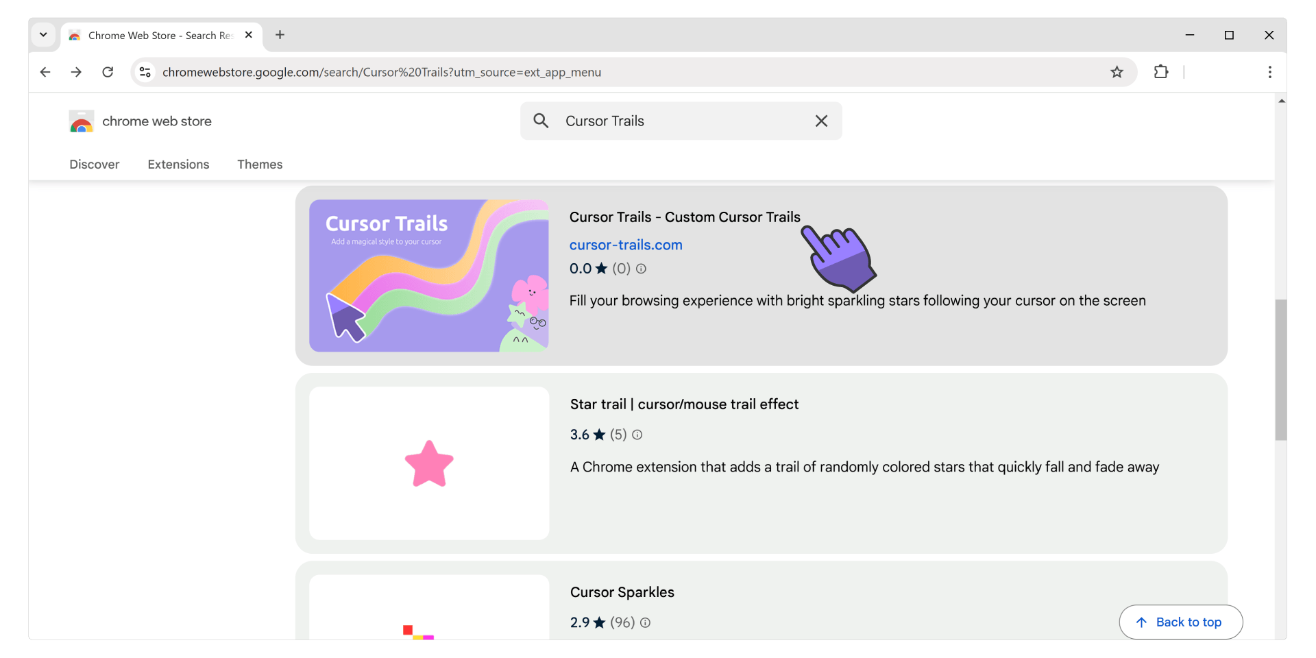Click the vertical page scrollbar thumb

[x=1280, y=369]
